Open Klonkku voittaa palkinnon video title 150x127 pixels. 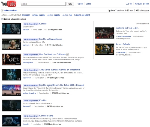click(50, 39)
